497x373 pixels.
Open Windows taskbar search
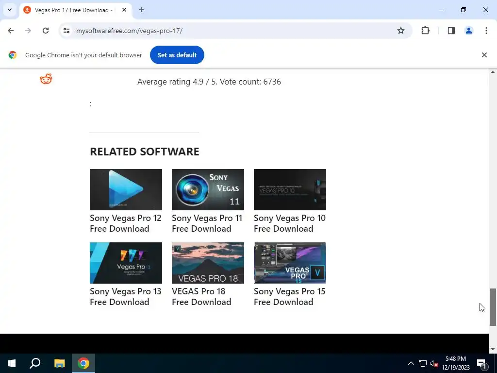click(x=35, y=363)
